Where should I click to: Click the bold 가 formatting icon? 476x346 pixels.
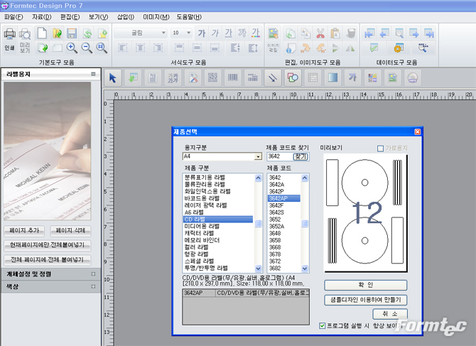point(202,33)
